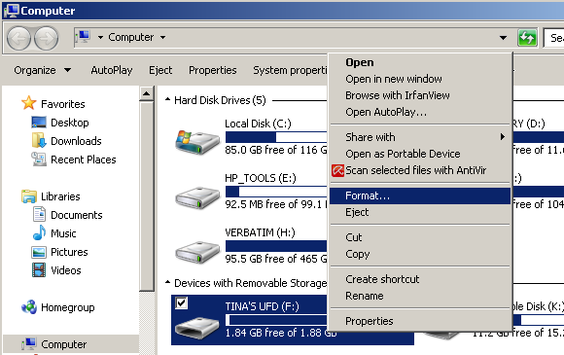Click the Recent Places icon

tap(39, 159)
